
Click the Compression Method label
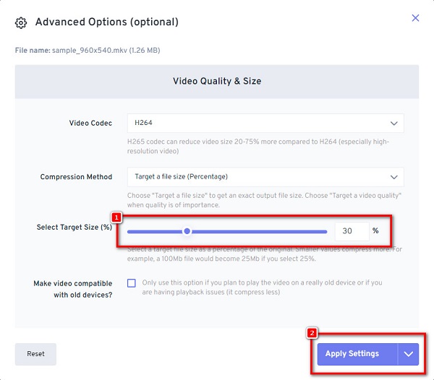(76, 177)
